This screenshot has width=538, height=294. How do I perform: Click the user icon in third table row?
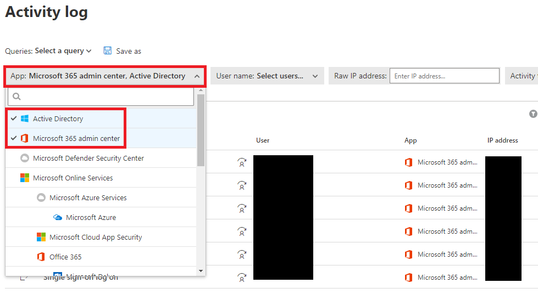pos(242,208)
